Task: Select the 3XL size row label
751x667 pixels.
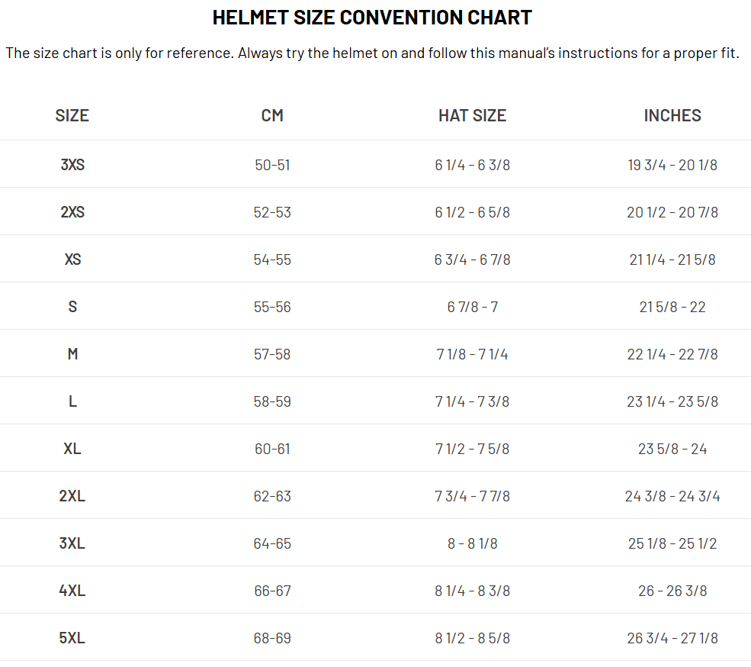Action: 72,543
